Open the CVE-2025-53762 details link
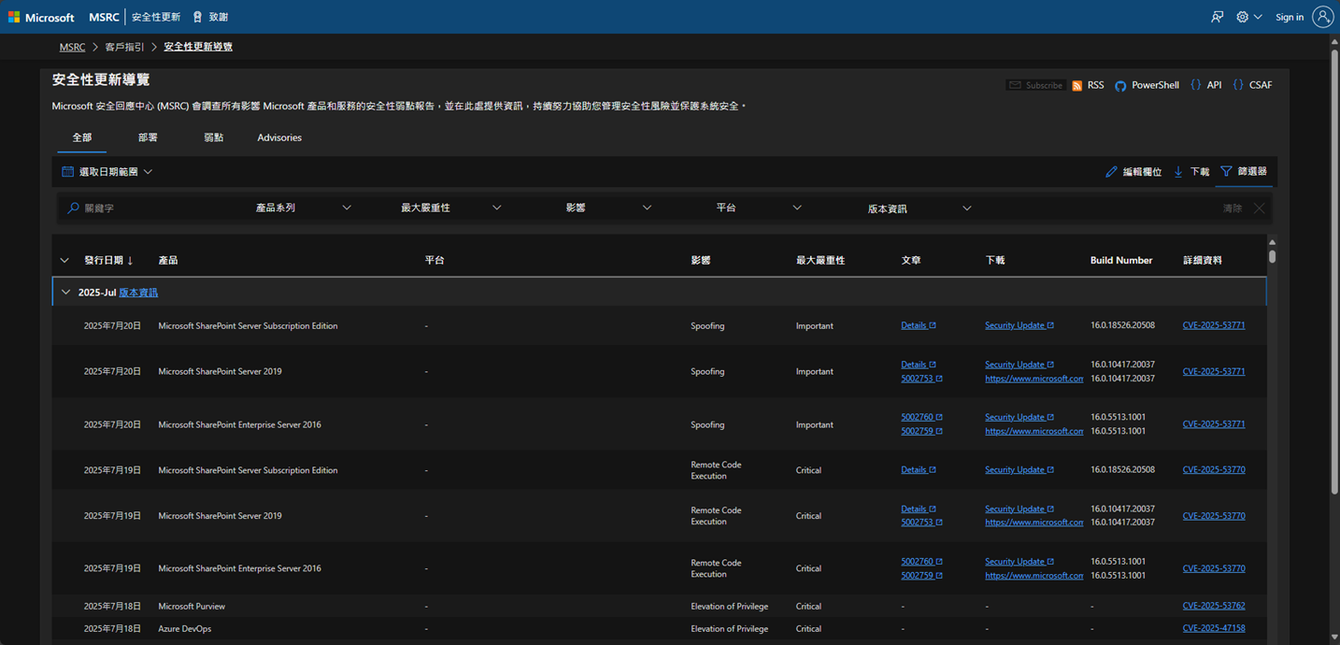 click(1213, 606)
